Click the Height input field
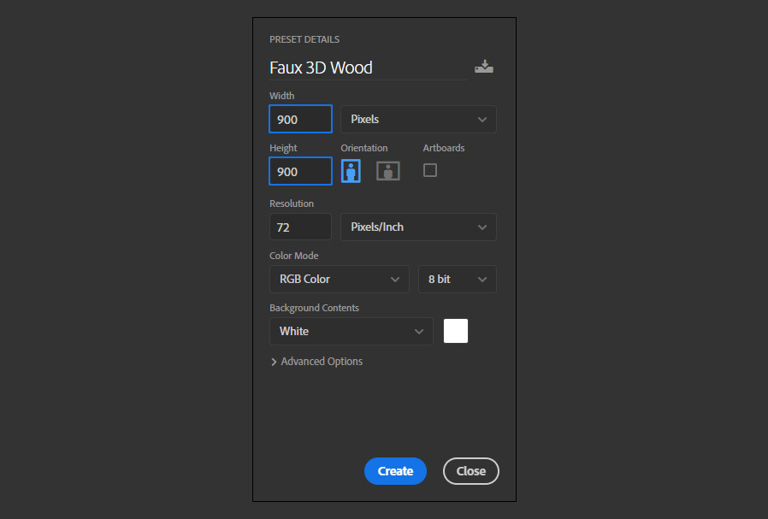Screen dimensions: 768x519 (x=300, y=171)
